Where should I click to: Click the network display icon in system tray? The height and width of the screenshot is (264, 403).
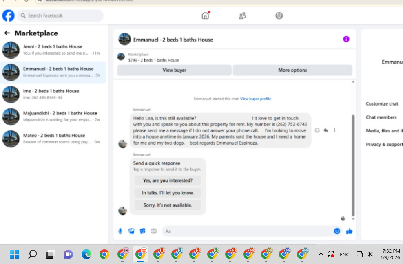point(360,254)
